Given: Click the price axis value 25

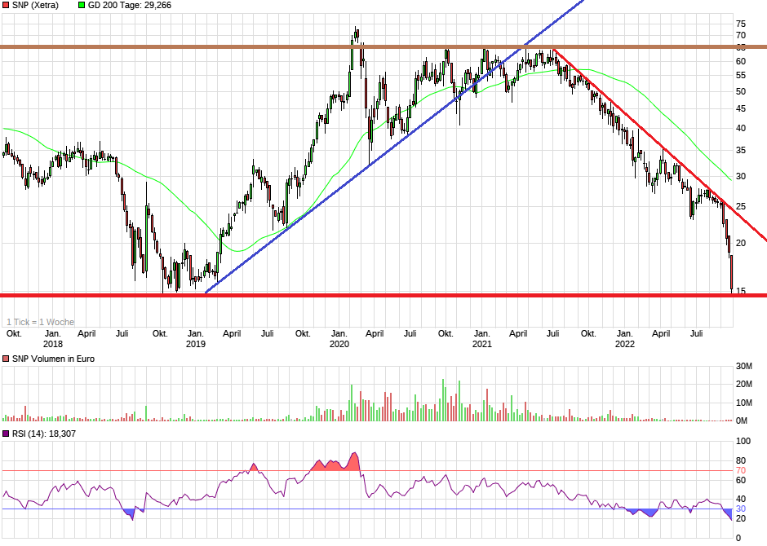Looking at the screenshot, I should [741, 206].
